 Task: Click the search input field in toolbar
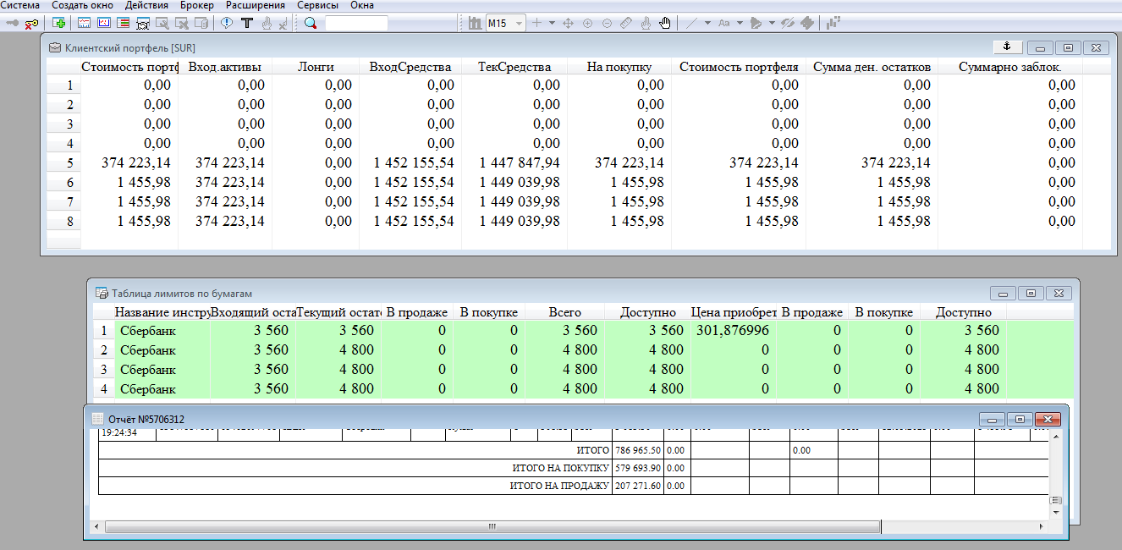pyautogui.click(x=356, y=23)
